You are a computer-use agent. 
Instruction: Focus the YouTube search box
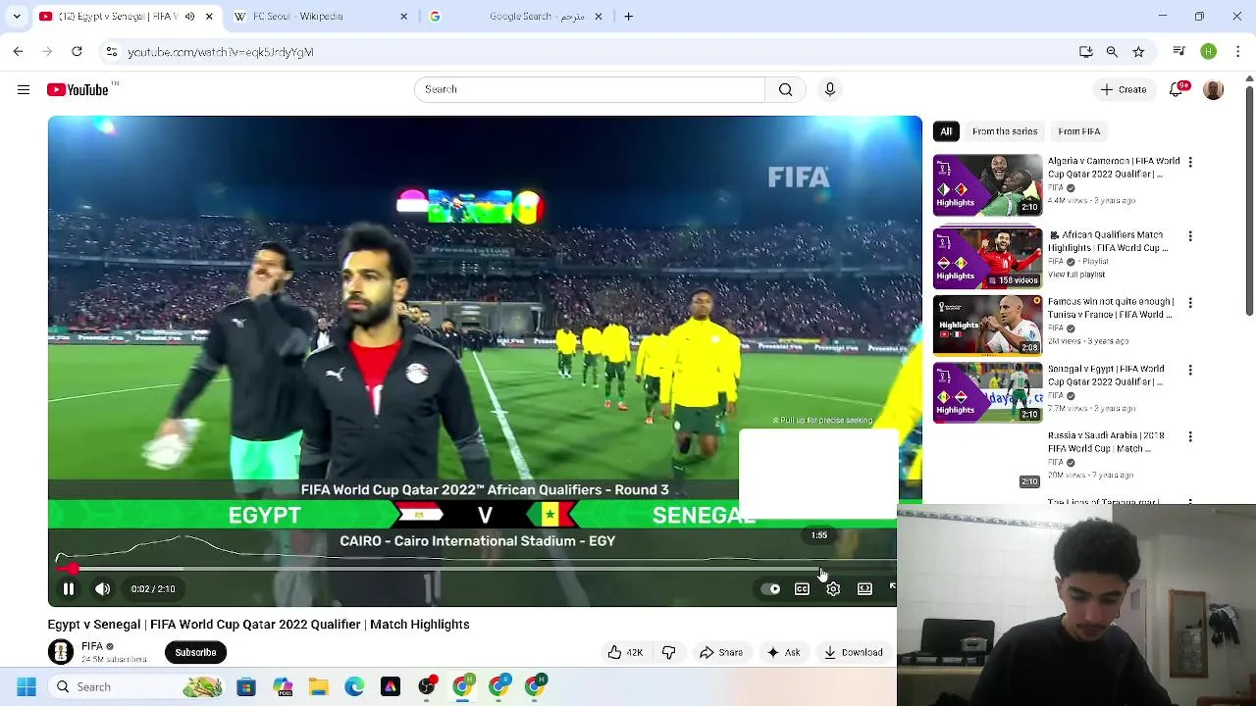point(590,89)
